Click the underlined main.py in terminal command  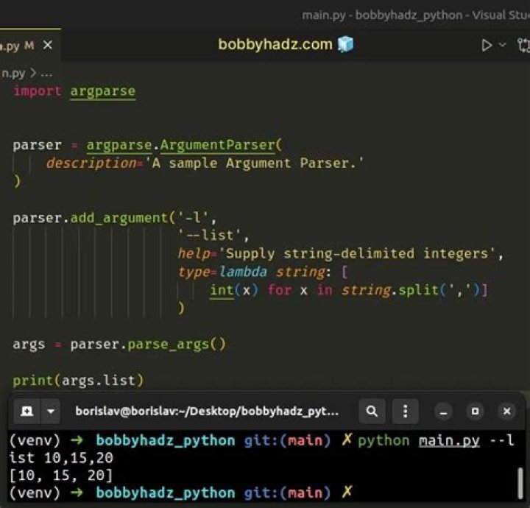point(449,441)
